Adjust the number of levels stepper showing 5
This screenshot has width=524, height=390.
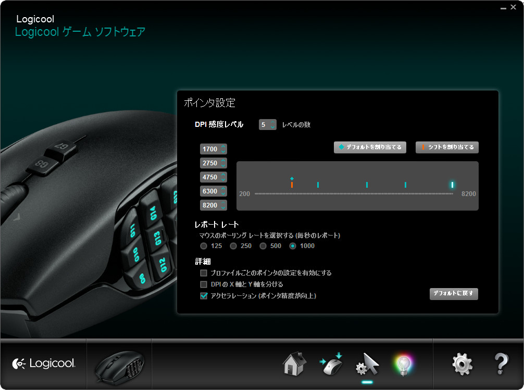coord(267,124)
